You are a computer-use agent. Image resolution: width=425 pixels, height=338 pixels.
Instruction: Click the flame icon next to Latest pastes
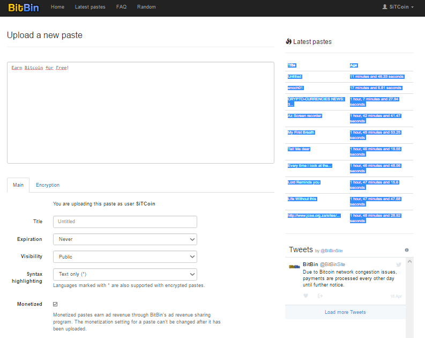(289, 41)
